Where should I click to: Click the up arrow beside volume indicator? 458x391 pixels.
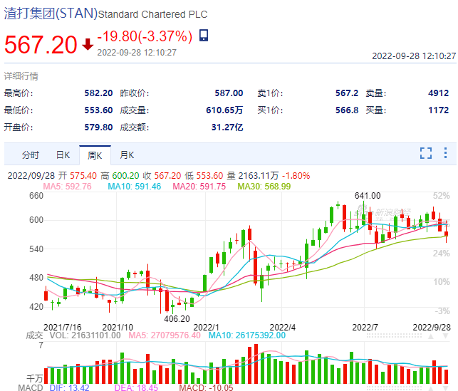pyautogui.click(x=431, y=336)
